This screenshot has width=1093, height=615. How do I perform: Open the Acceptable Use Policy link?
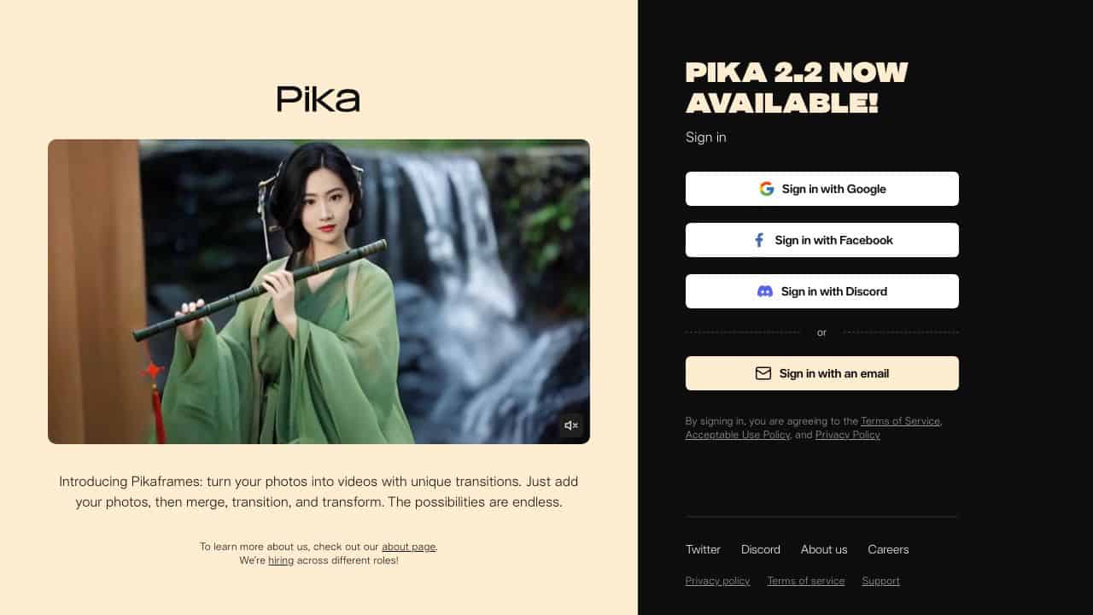coord(738,435)
